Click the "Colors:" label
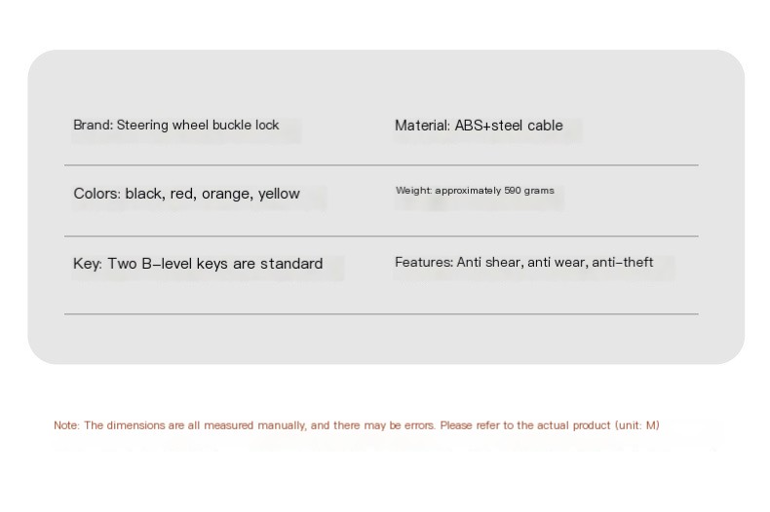 point(97,194)
